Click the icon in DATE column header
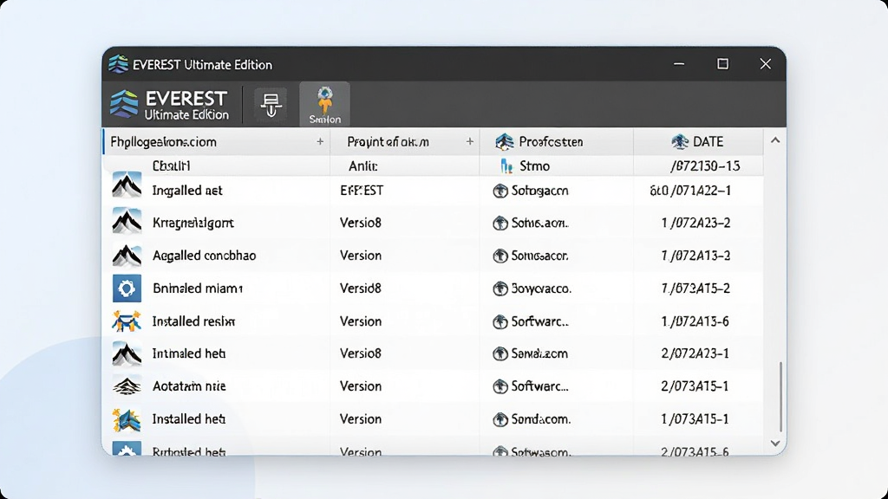The height and width of the screenshot is (499, 888). [680, 141]
